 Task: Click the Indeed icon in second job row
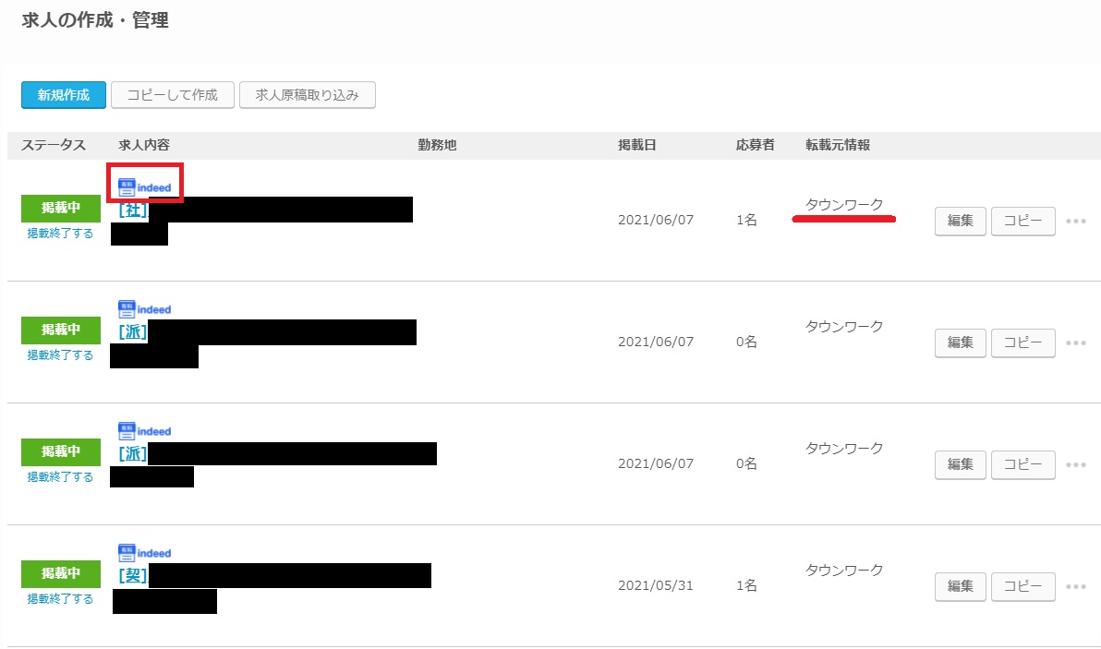[145, 309]
